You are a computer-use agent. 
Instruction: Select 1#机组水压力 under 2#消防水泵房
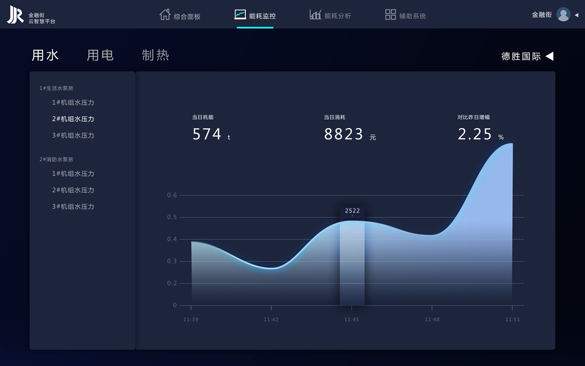click(x=73, y=174)
